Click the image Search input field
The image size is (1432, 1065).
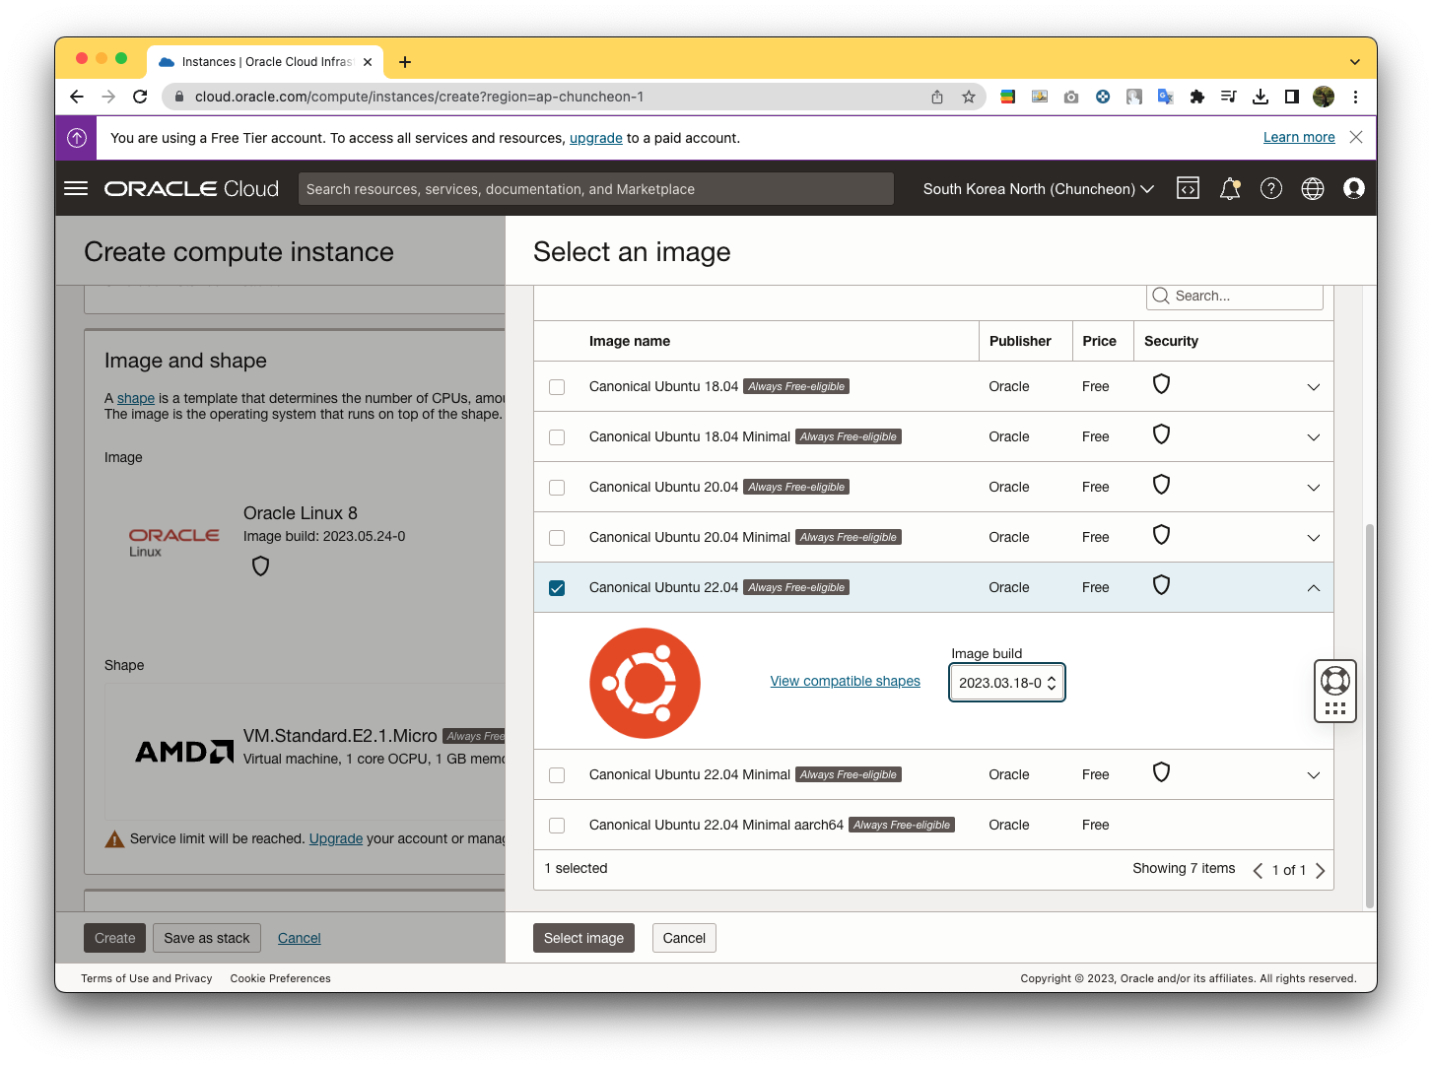pyautogui.click(x=1235, y=296)
